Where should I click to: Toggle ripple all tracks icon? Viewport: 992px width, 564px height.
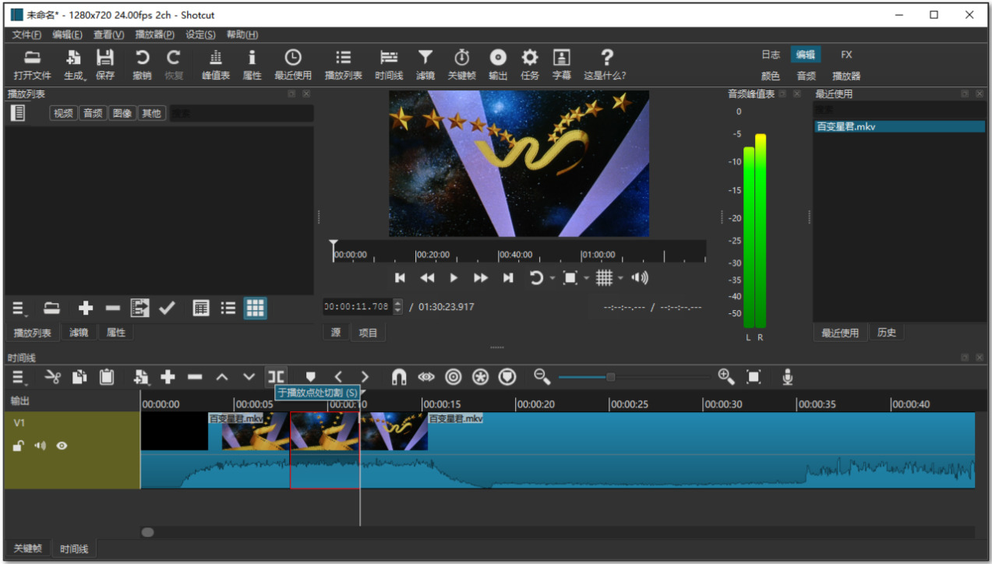[481, 377]
